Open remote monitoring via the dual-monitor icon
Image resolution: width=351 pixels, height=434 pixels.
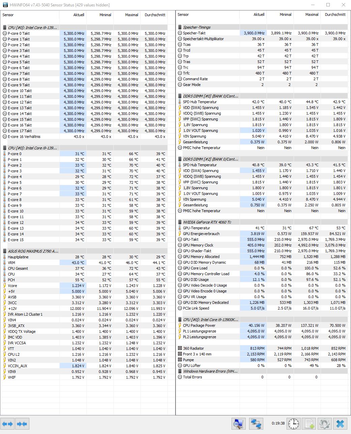(255, 424)
